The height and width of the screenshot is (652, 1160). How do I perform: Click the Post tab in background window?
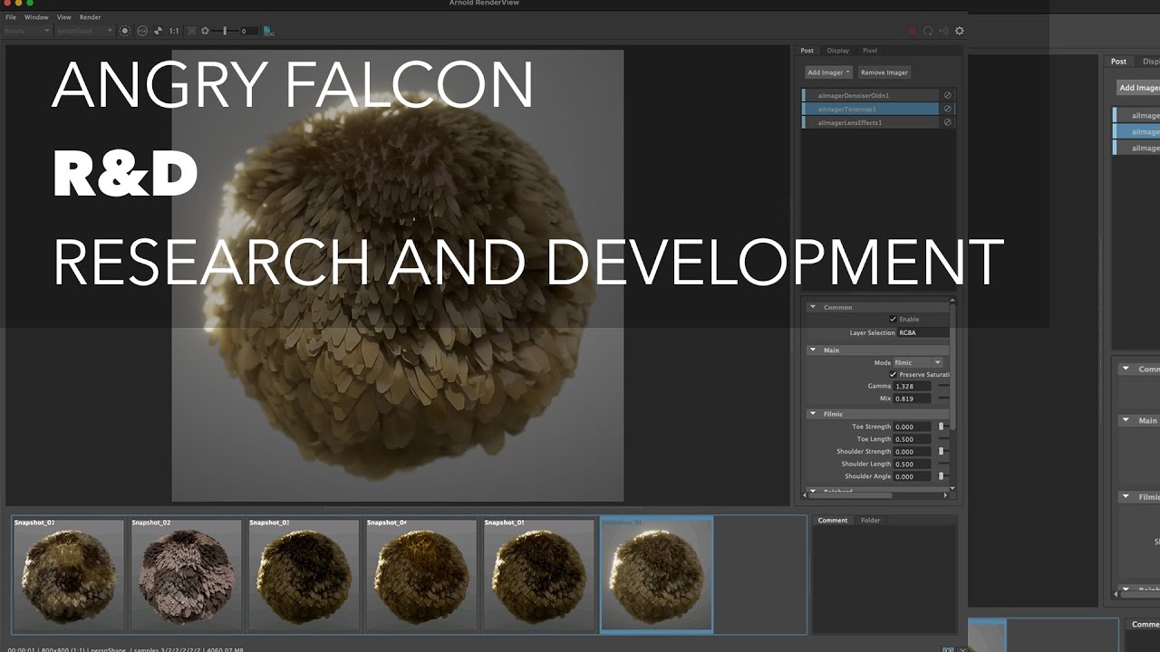pyautogui.click(x=1119, y=62)
